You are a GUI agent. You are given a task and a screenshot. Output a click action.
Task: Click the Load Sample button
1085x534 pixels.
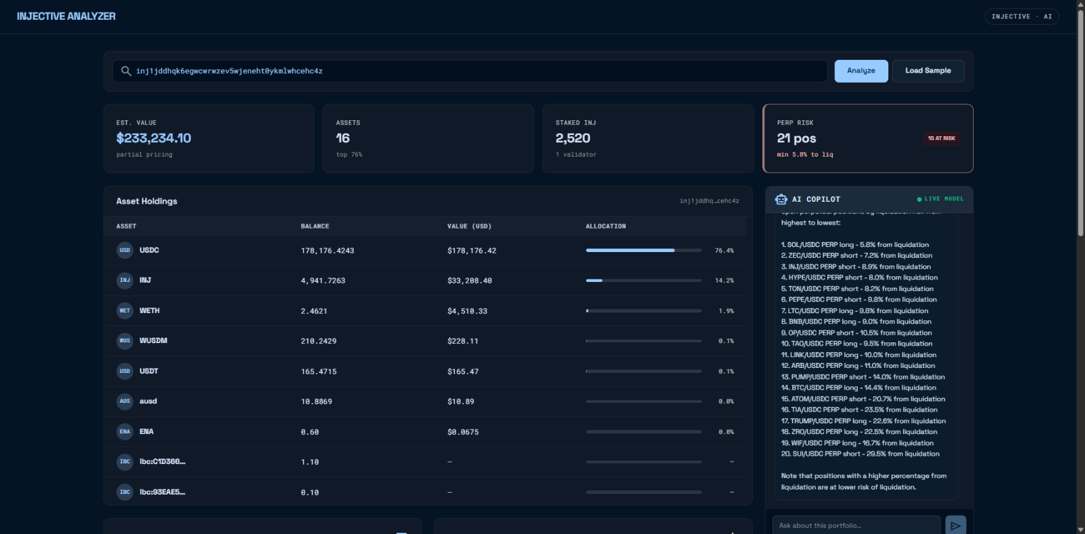tap(928, 71)
